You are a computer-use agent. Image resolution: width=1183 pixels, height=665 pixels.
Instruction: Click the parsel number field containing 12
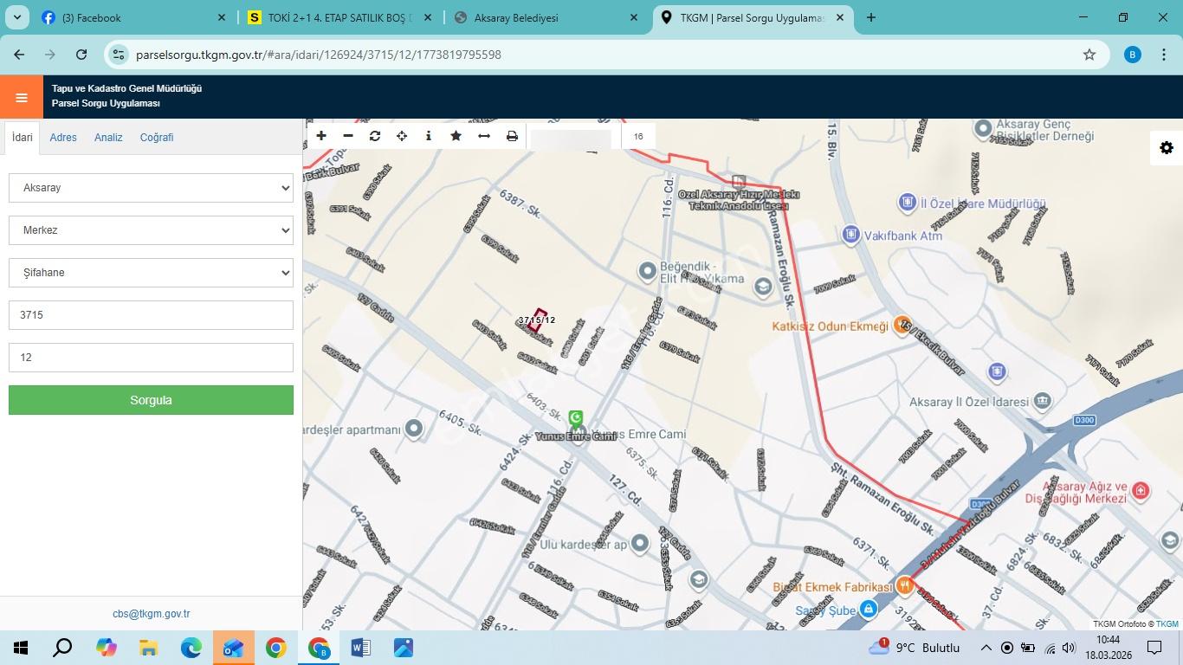[151, 358]
